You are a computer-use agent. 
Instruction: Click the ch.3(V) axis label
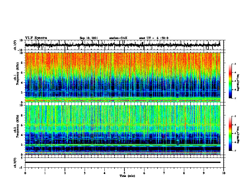point(15,163)
